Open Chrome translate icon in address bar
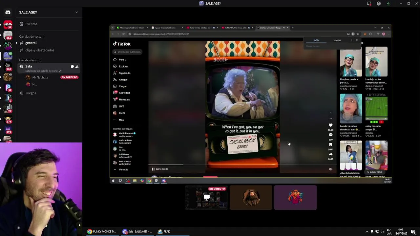Image resolution: width=420 pixels, height=236 pixels. coord(353,34)
